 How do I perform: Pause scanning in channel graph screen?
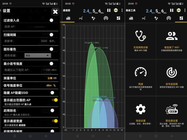point(109,10)
